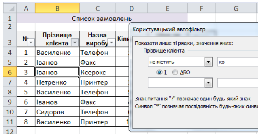Open filter dropdown for Назва виробу column
Screen dimensions: 261x136
pyautogui.click(x=111, y=43)
